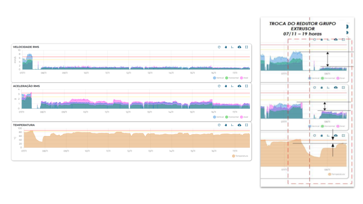This screenshot has width=363, height=204.
Task: Toggle Temperatura legend on bottom chart of Troca do Redutor panel
Action: coord(337,174)
